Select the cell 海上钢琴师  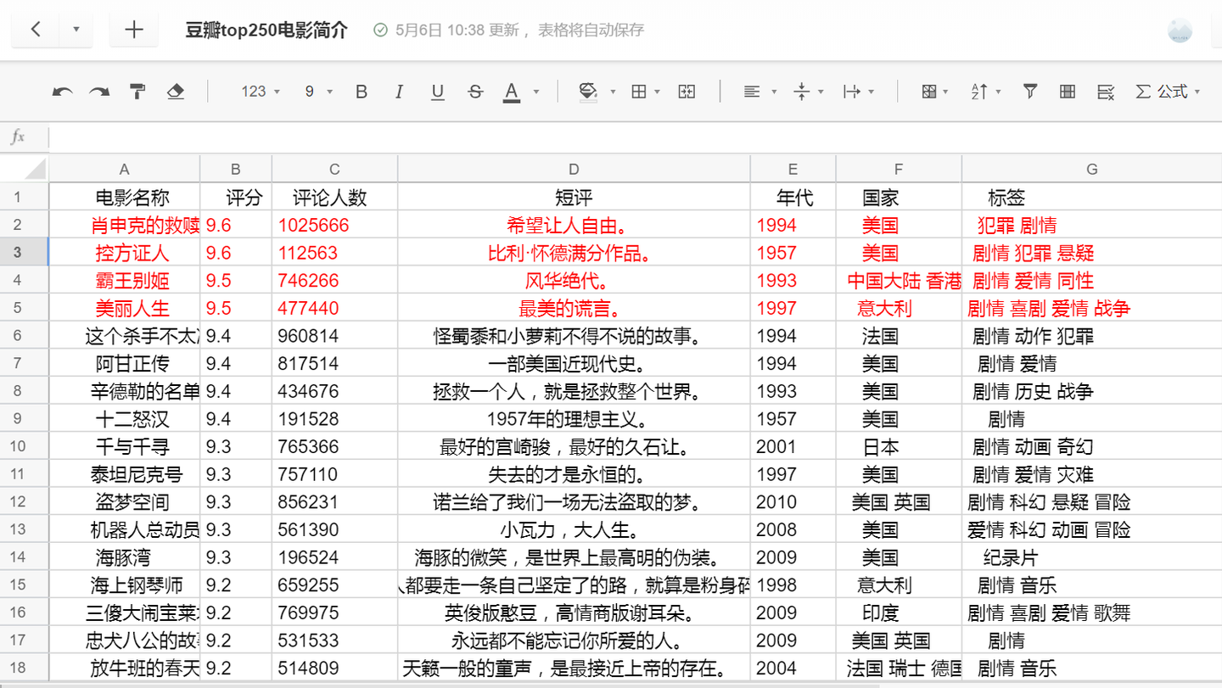pos(125,585)
